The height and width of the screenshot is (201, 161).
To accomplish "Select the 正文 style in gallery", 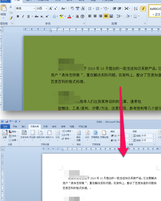I will pyautogui.click(x=155, y=11).
